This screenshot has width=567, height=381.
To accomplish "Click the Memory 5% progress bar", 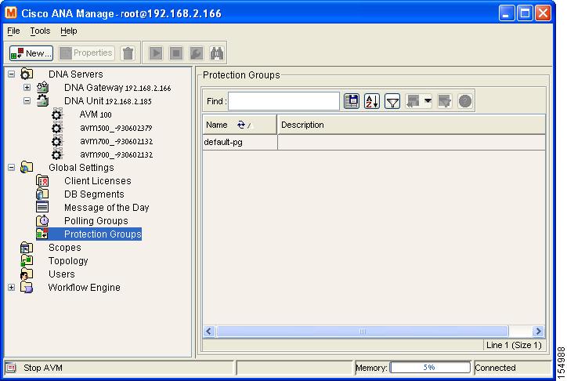I will point(430,368).
